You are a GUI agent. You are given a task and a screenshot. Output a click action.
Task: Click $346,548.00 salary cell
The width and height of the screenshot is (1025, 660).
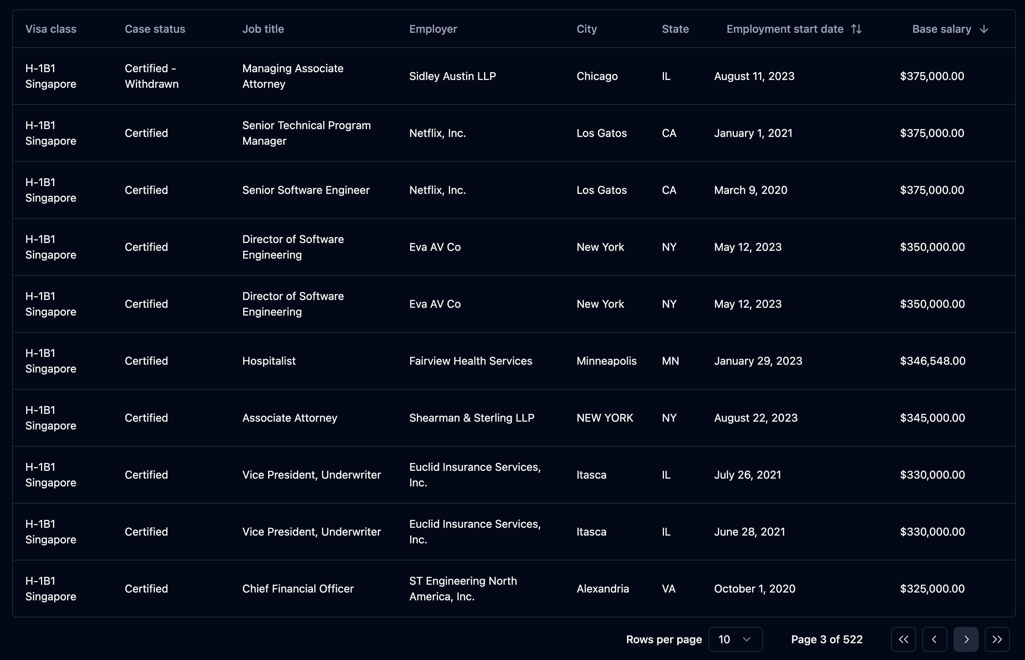933,361
